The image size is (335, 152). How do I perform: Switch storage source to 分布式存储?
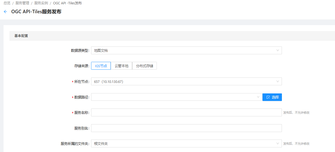(x=144, y=66)
